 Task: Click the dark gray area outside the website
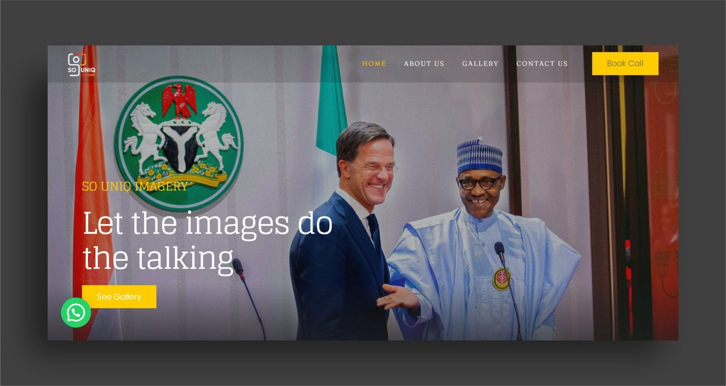[x=363, y=23]
